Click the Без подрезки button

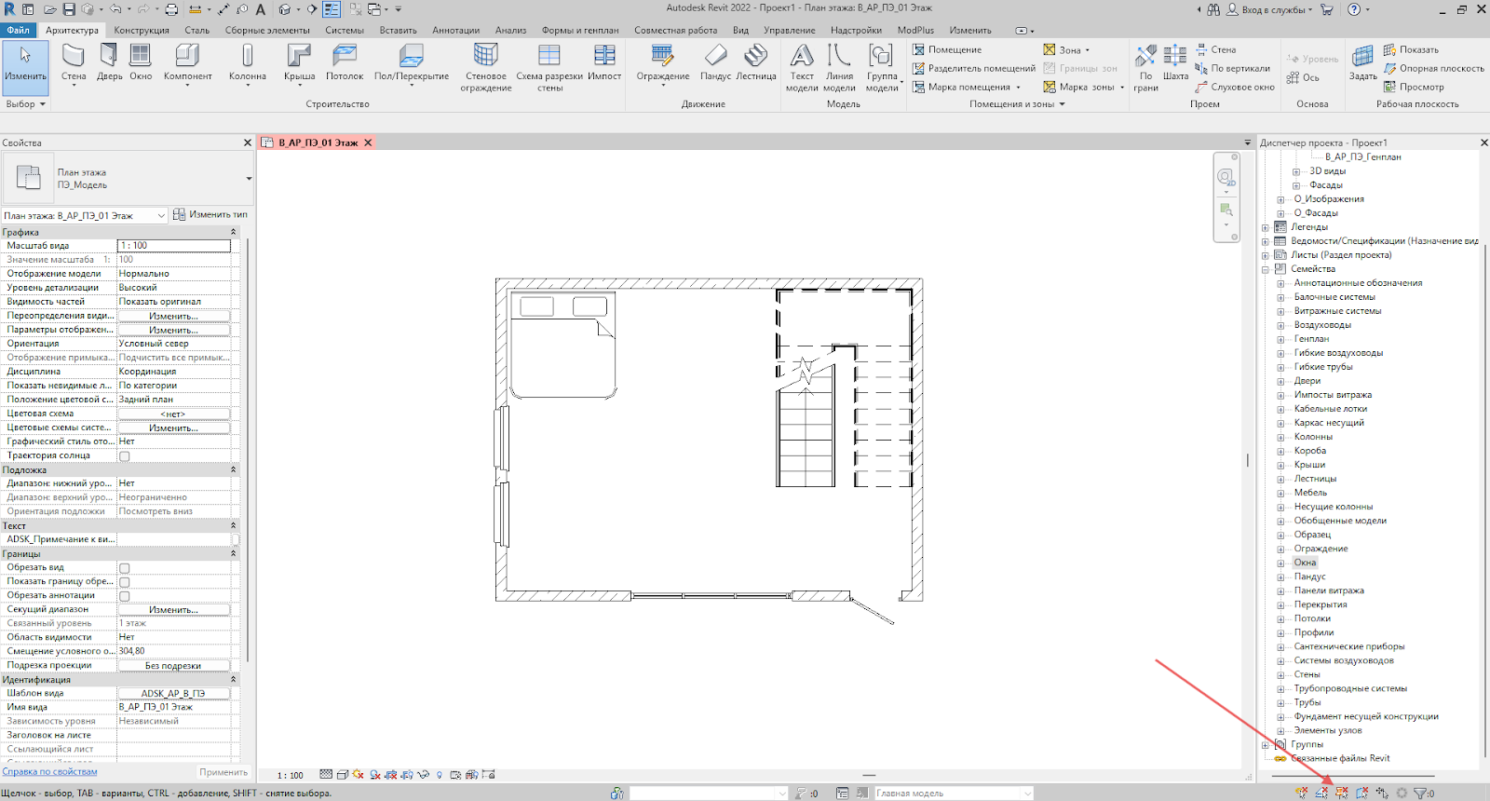tap(173, 666)
